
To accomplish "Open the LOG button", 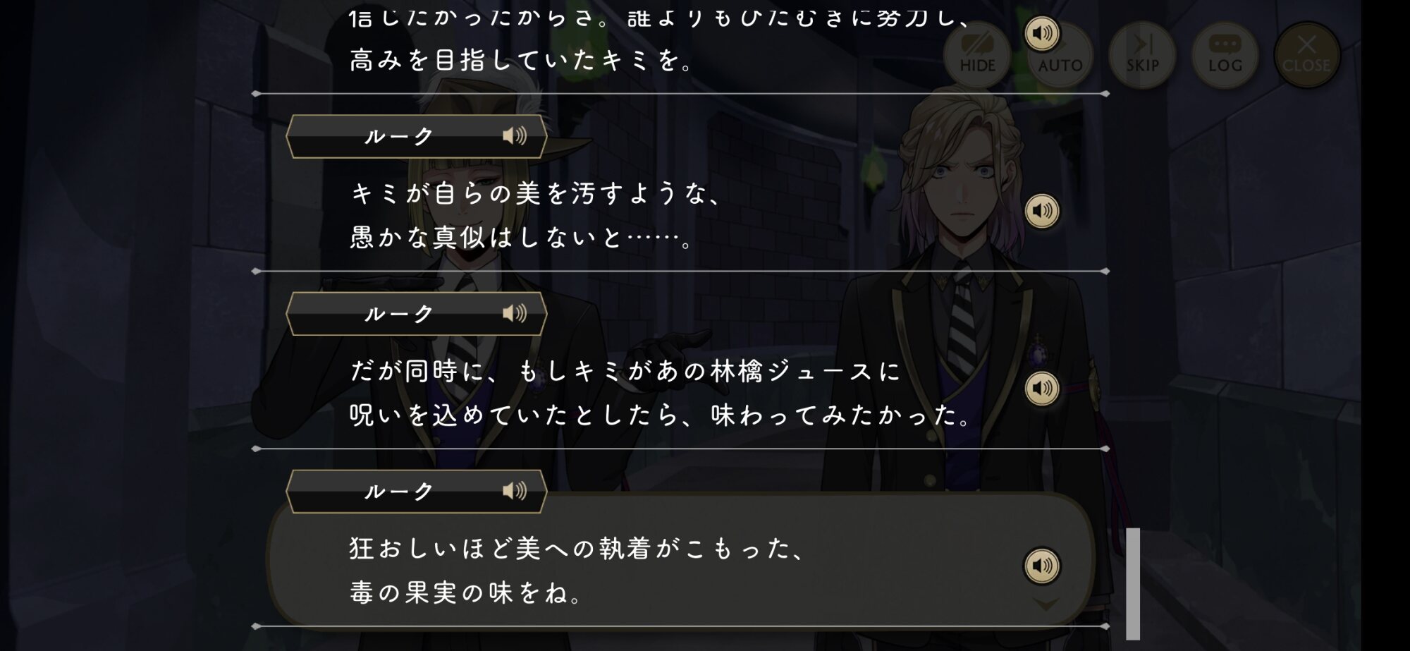I will click(x=1225, y=55).
